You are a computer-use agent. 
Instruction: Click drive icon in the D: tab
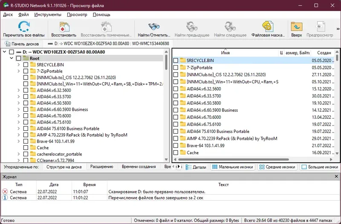[50, 44]
